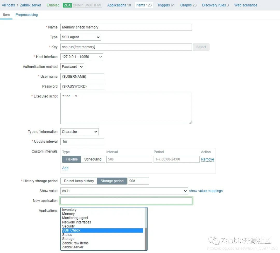The height and width of the screenshot is (253, 280).
Task: Open the Graphs 23 tab
Action: (x=188, y=5)
